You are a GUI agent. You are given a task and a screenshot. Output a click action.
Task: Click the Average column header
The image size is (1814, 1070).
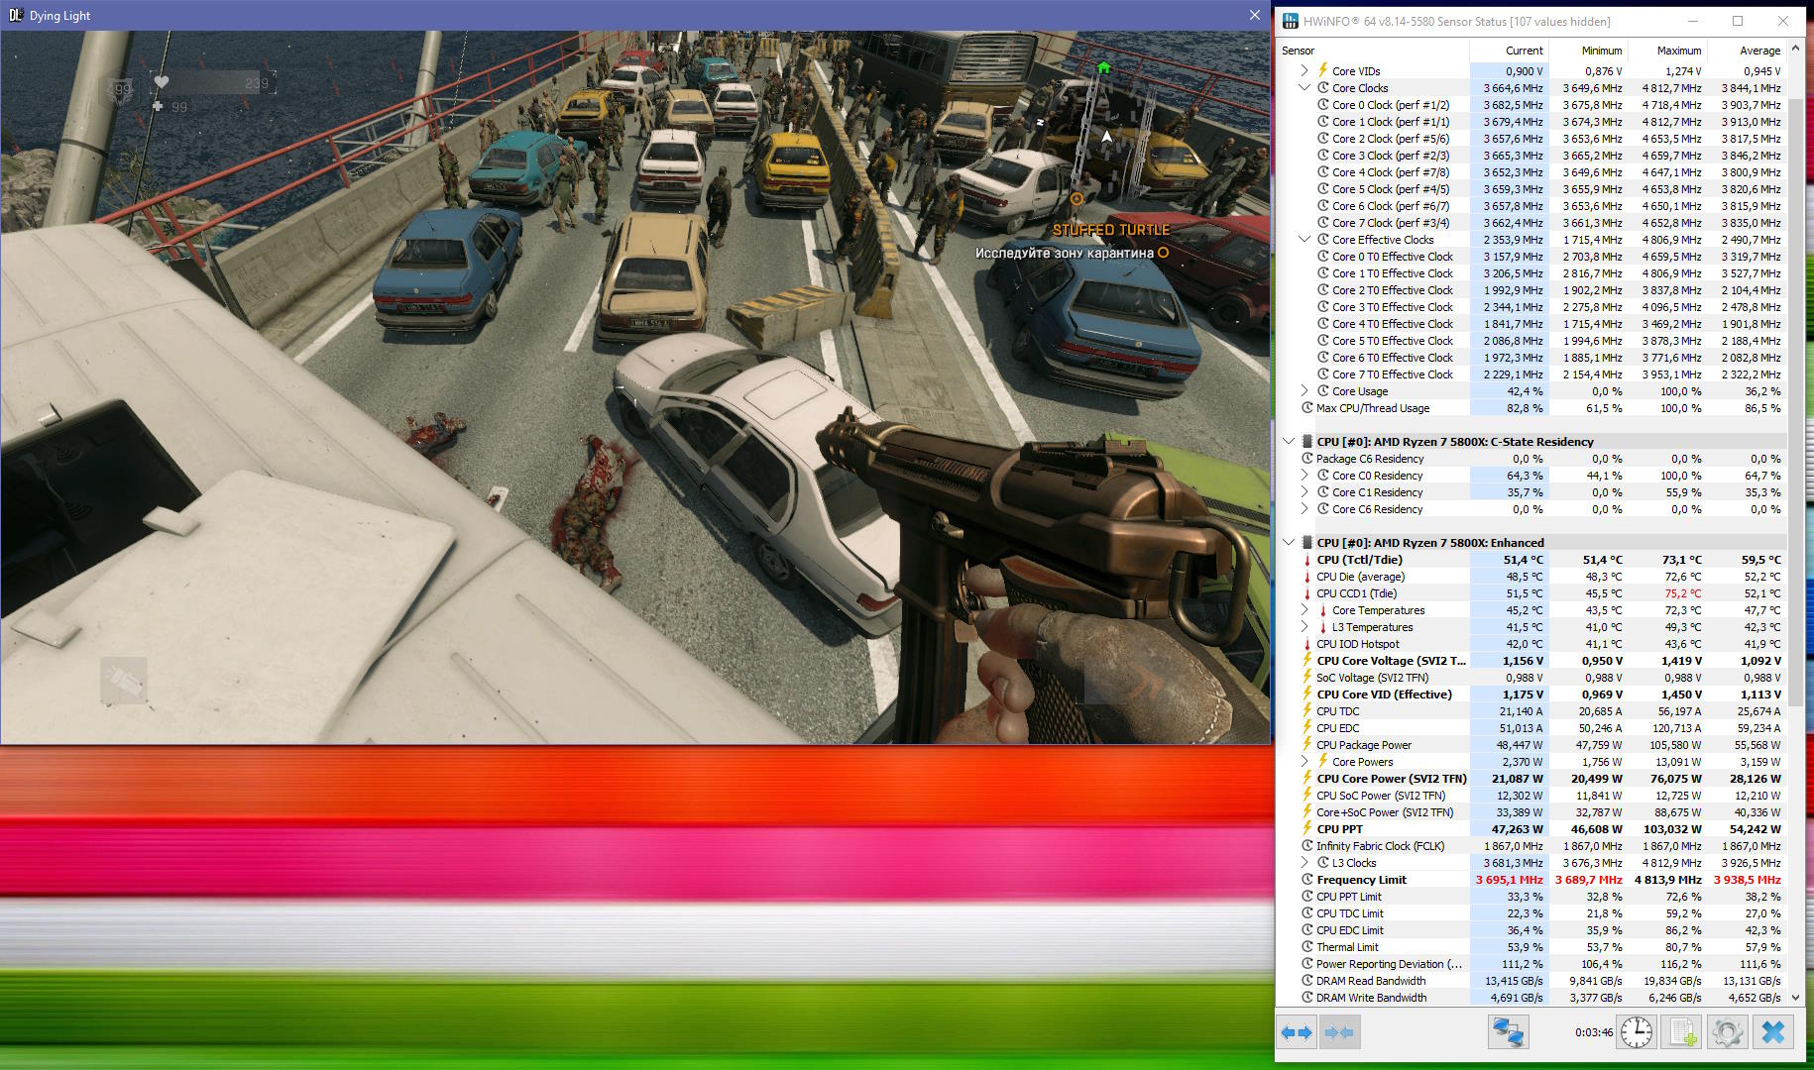(1748, 51)
